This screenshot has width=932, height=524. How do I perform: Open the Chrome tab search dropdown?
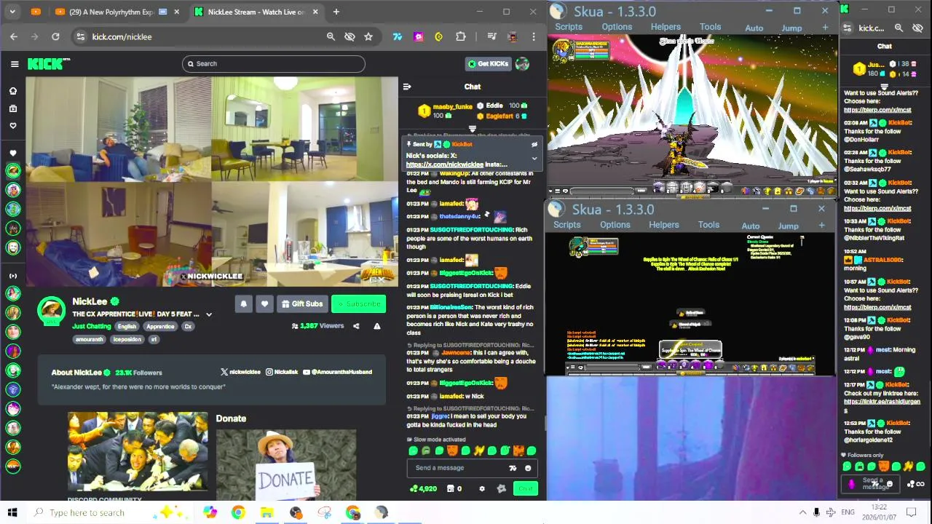[x=12, y=12]
